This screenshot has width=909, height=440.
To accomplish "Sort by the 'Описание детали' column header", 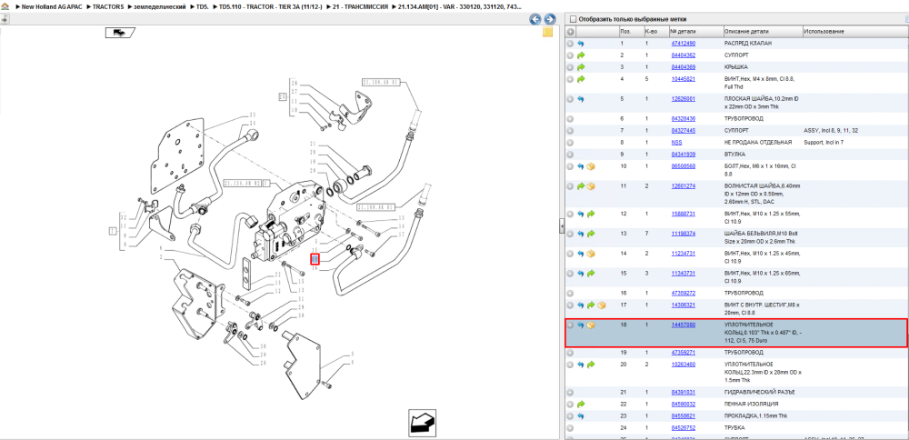I will pyautogui.click(x=763, y=31).
